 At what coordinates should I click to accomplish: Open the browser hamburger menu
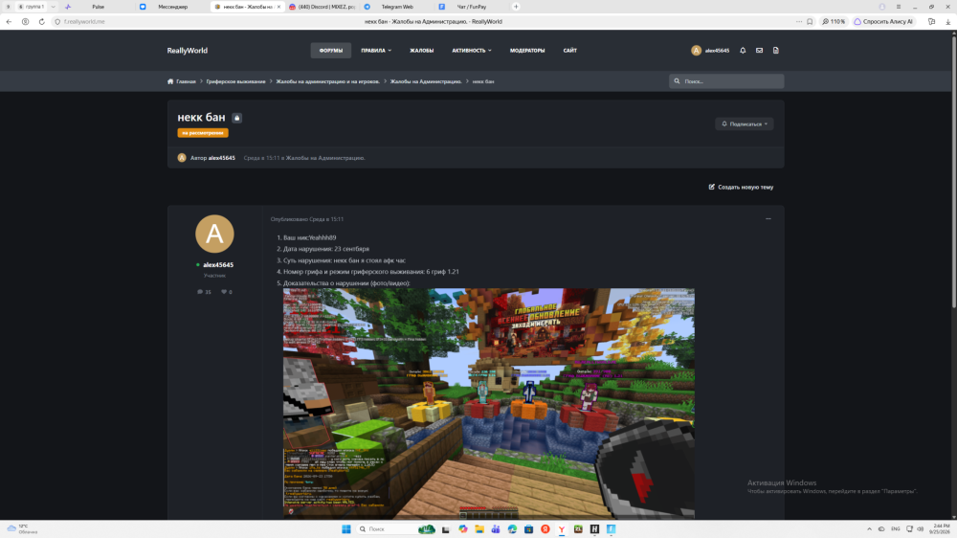(899, 7)
